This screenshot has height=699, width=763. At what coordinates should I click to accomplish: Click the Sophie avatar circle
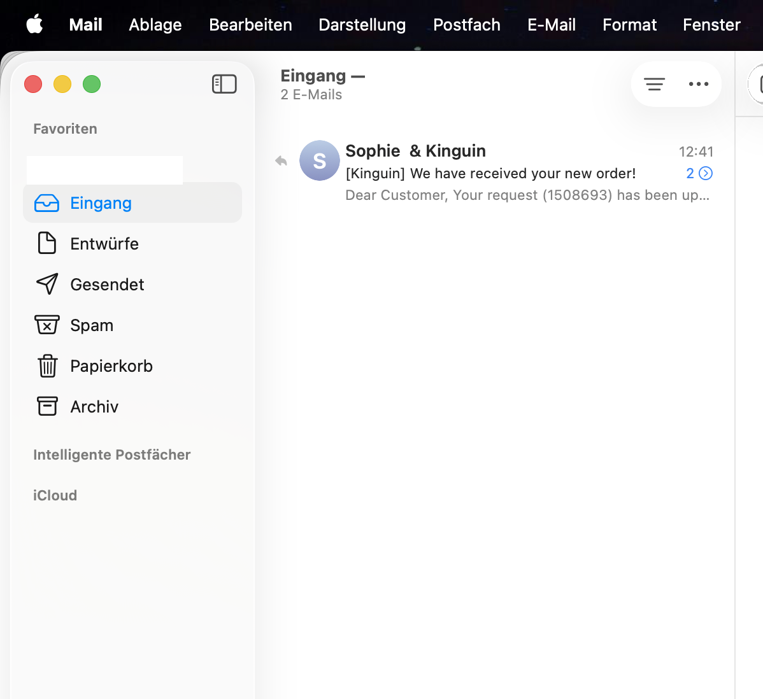(x=319, y=160)
